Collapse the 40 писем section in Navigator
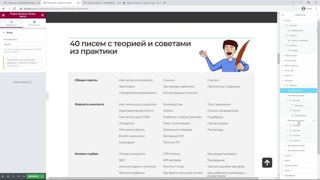Image resolution: width=320 pixels, height=180 pixels. [282, 80]
